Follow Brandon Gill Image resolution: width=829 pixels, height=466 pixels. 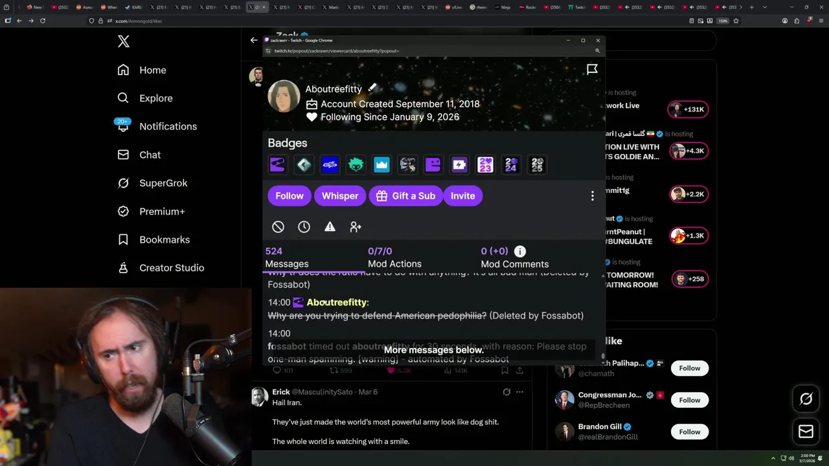[x=689, y=432]
